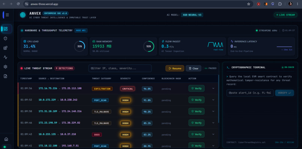Verify the 01:09:56 exfiltration alert

[x=196, y=89]
